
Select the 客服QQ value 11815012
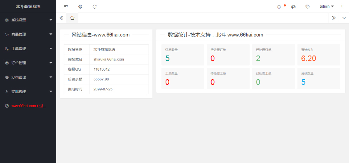pyautogui.click(x=102, y=69)
